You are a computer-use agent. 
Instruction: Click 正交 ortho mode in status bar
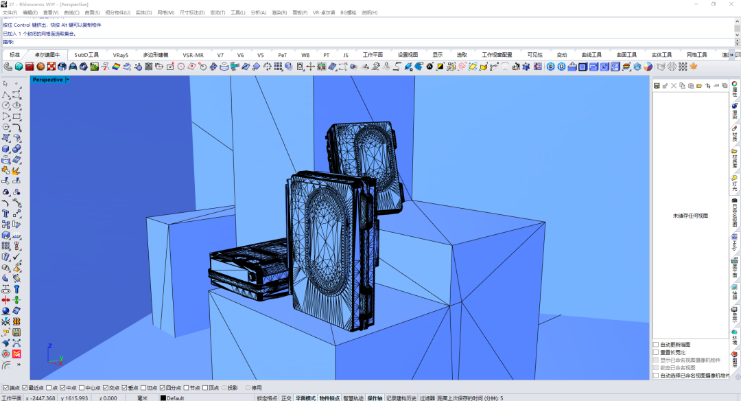pyautogui.click(x=286, y=398)
